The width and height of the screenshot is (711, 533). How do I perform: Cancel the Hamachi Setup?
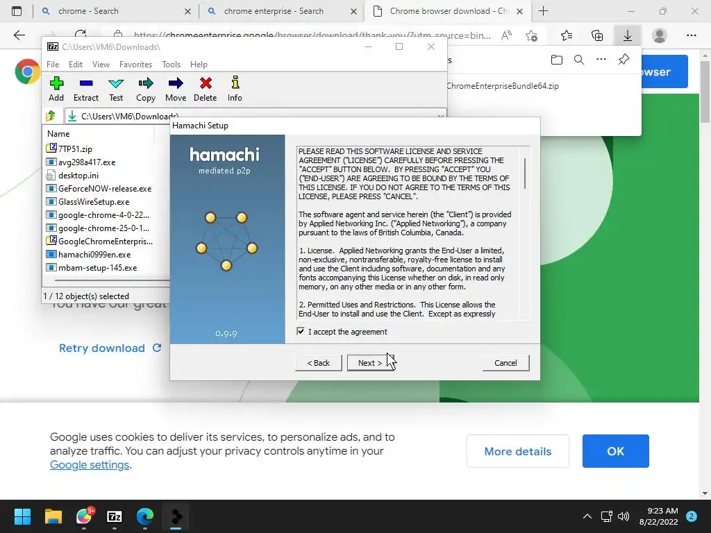(x=505, y=362)
